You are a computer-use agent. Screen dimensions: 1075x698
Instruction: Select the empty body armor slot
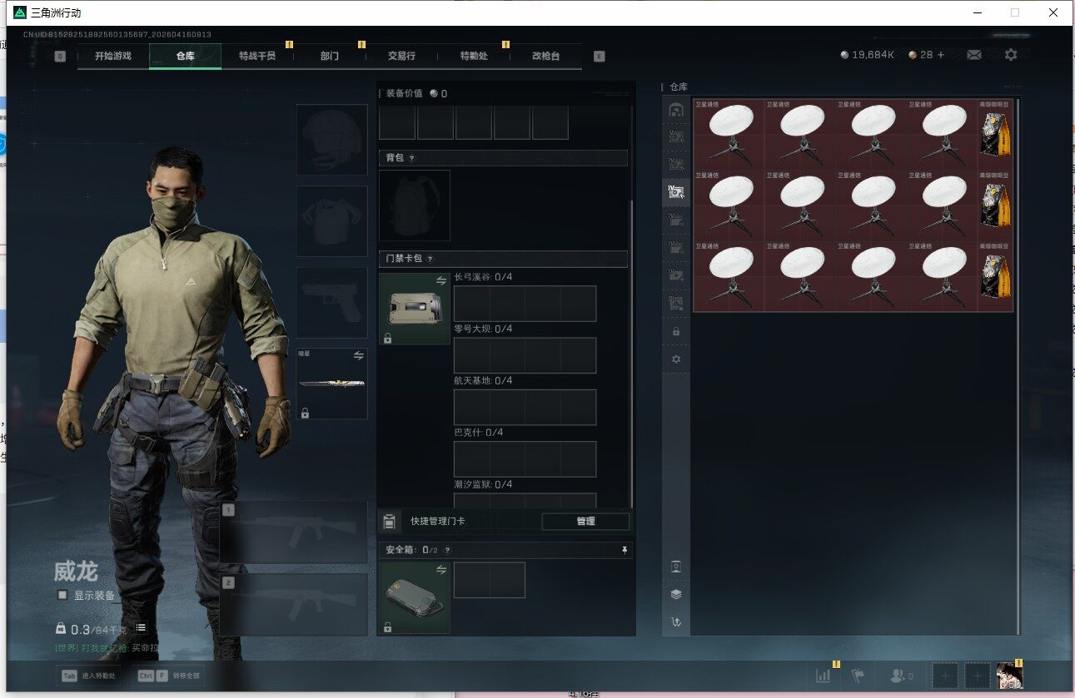pyautogui.click(x=332, y=221)
